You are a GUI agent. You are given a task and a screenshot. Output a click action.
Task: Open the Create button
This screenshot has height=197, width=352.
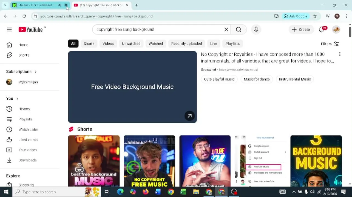tap(301, 30)
